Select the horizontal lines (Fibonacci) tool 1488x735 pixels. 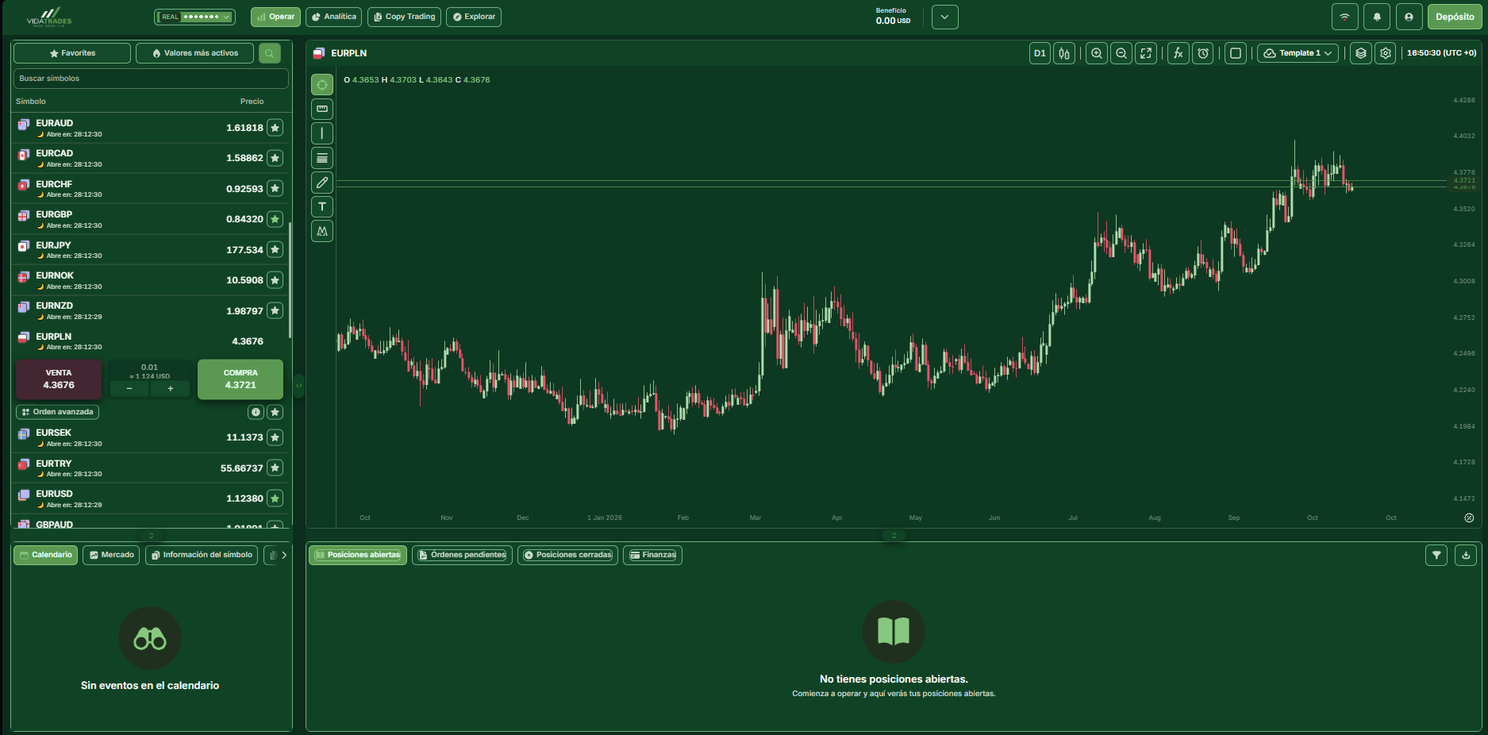pos(322,158)
